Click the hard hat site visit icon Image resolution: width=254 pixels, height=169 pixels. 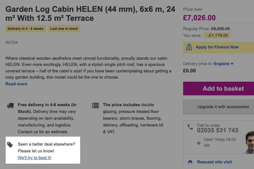(x=190, y=162)
